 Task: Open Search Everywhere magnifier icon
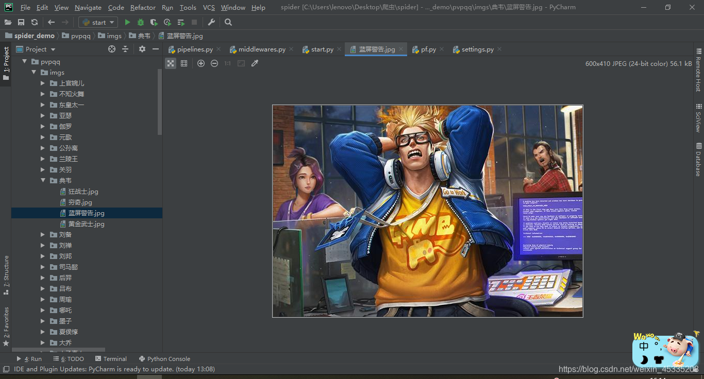tap(228, 22)
